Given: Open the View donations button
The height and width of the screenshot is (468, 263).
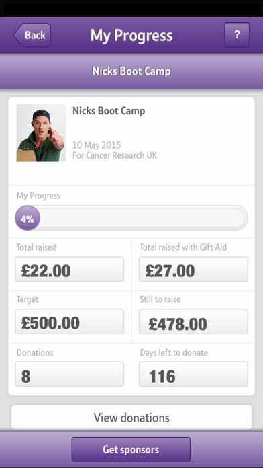Looking at the screenshot, I should 131,417.
